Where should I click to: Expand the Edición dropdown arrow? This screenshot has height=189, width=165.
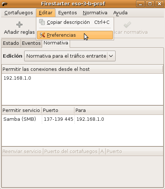(x=111, y=56)
